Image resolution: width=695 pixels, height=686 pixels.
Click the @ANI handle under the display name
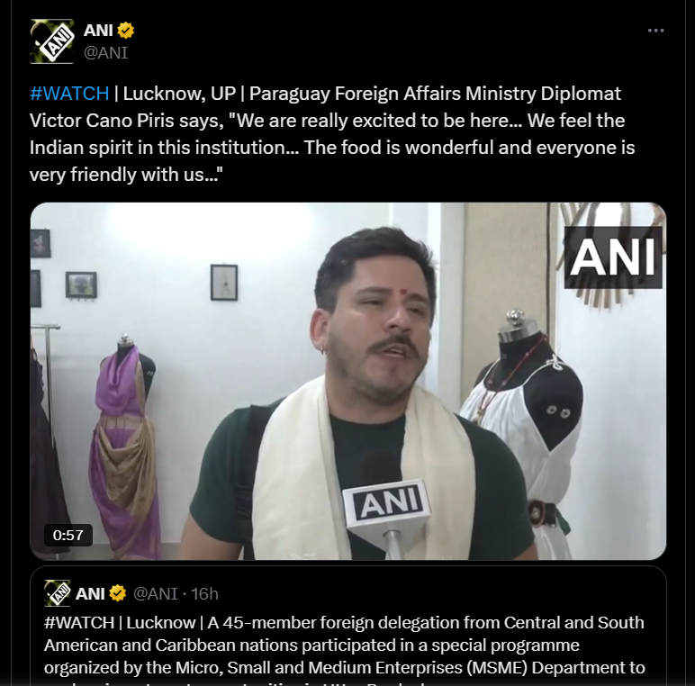[105, 52]
